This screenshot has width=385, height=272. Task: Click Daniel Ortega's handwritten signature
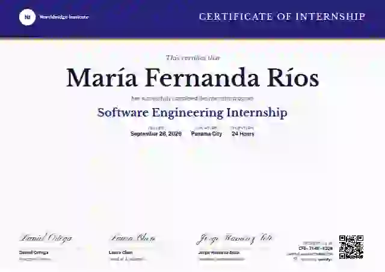(46, 238)
